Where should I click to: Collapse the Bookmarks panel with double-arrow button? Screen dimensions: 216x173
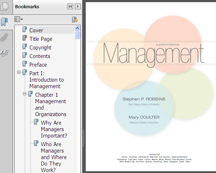[x=70, y=6]
